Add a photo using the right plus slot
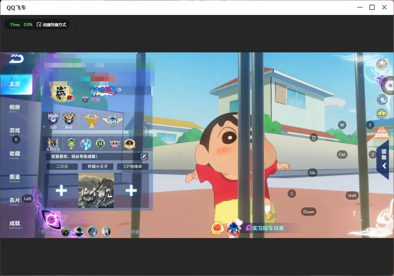The width and height of the screenshot is (394, 276). click(x=131, y=191)
